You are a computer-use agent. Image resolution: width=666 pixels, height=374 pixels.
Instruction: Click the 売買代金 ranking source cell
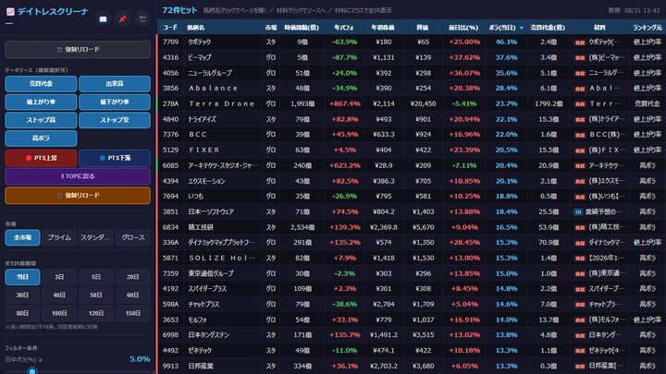pos(647,103)
